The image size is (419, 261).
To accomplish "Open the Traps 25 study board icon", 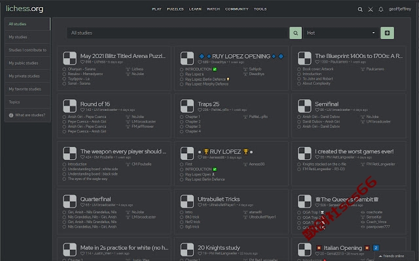I will click(187, 106).
